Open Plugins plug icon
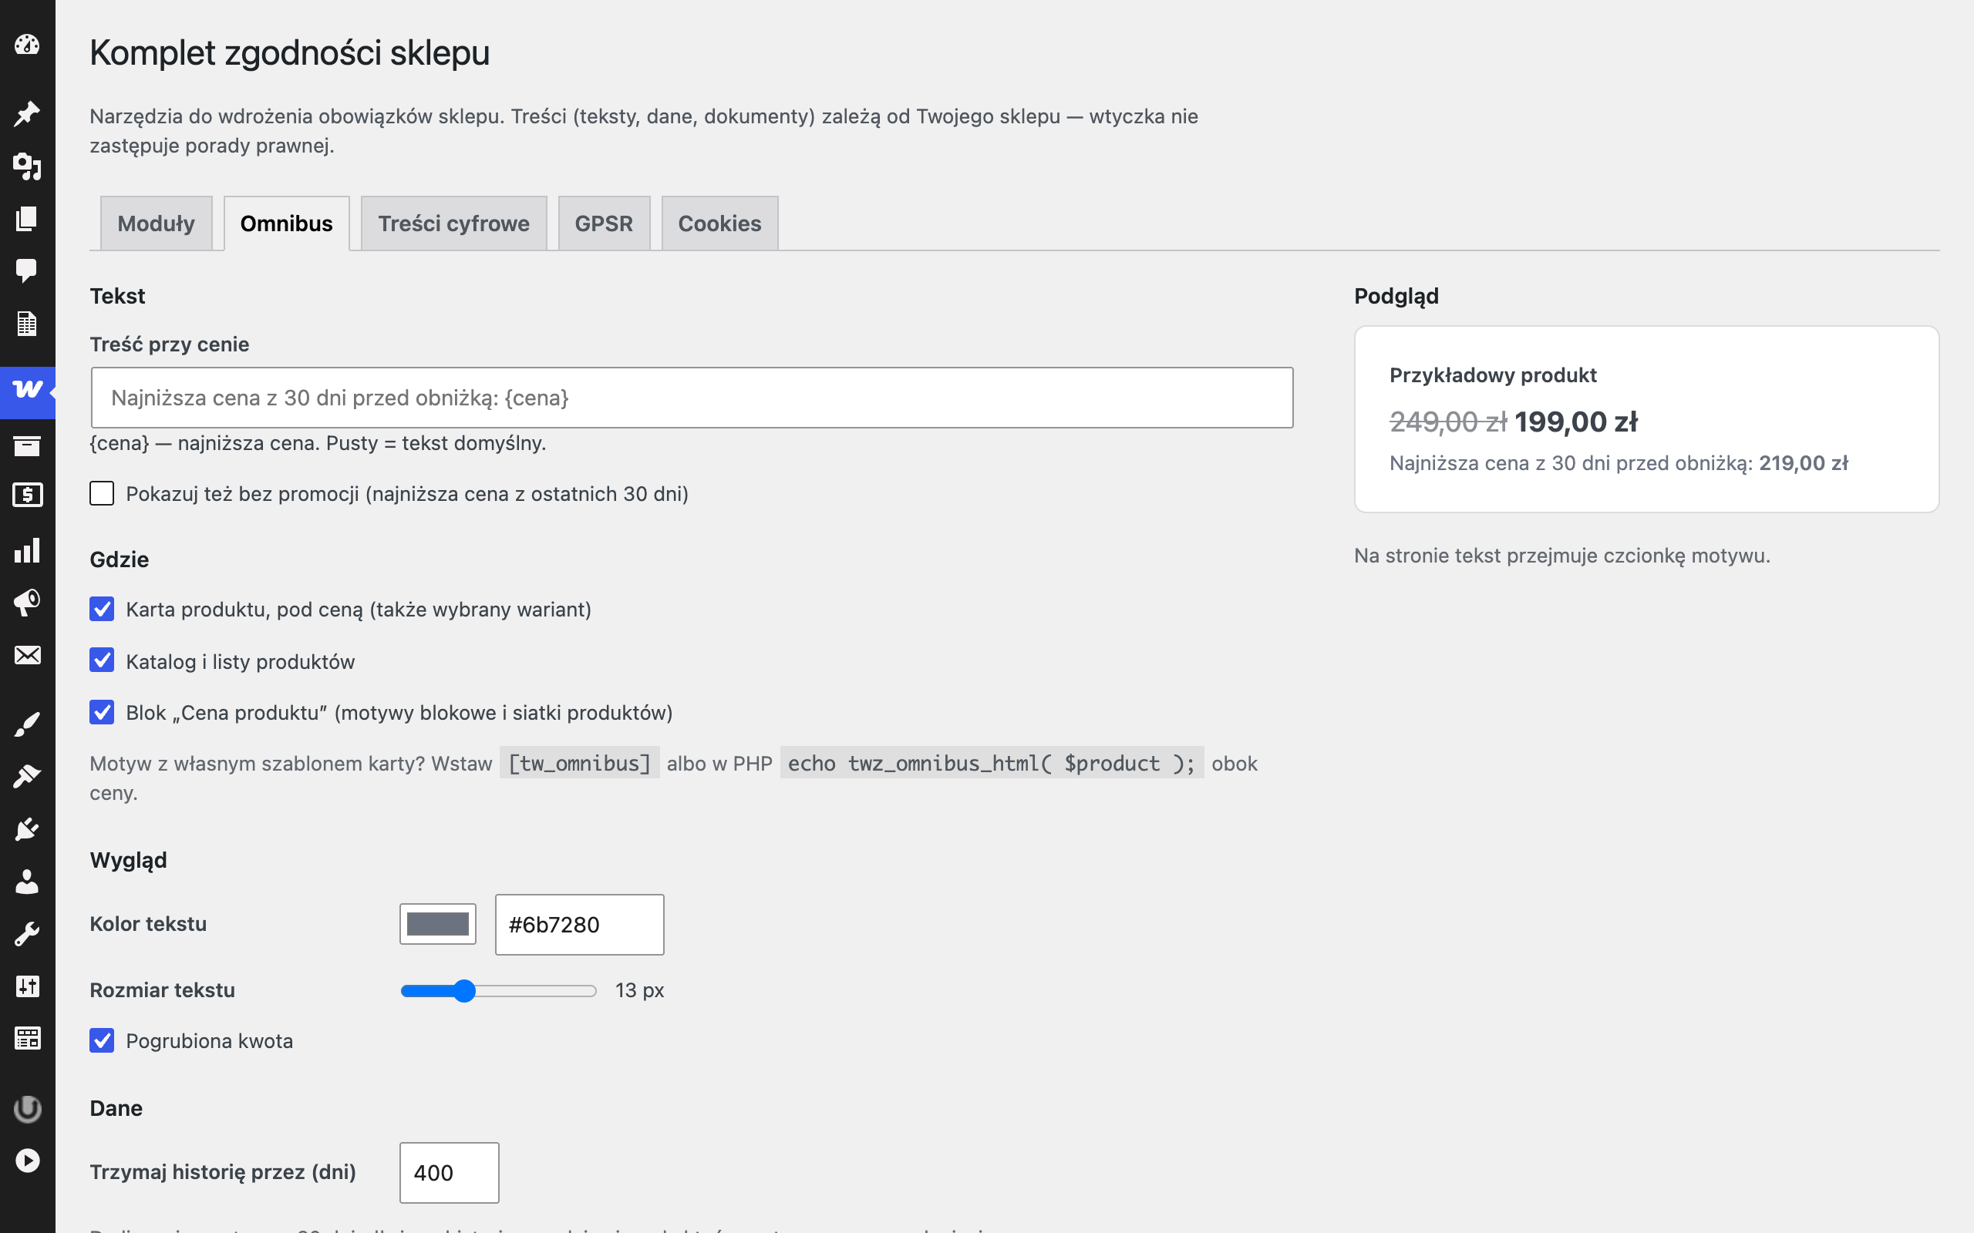Viewport: 1974px width, 1233px height. coord(27,829)
